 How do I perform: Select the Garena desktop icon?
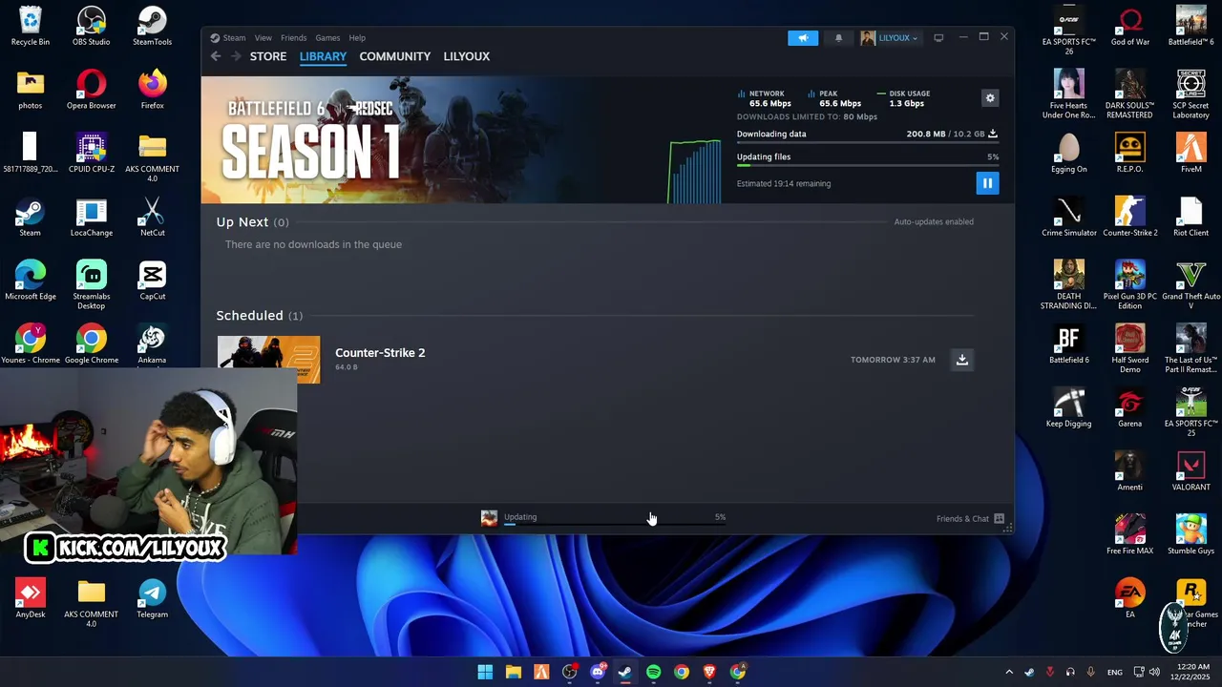1130,407
